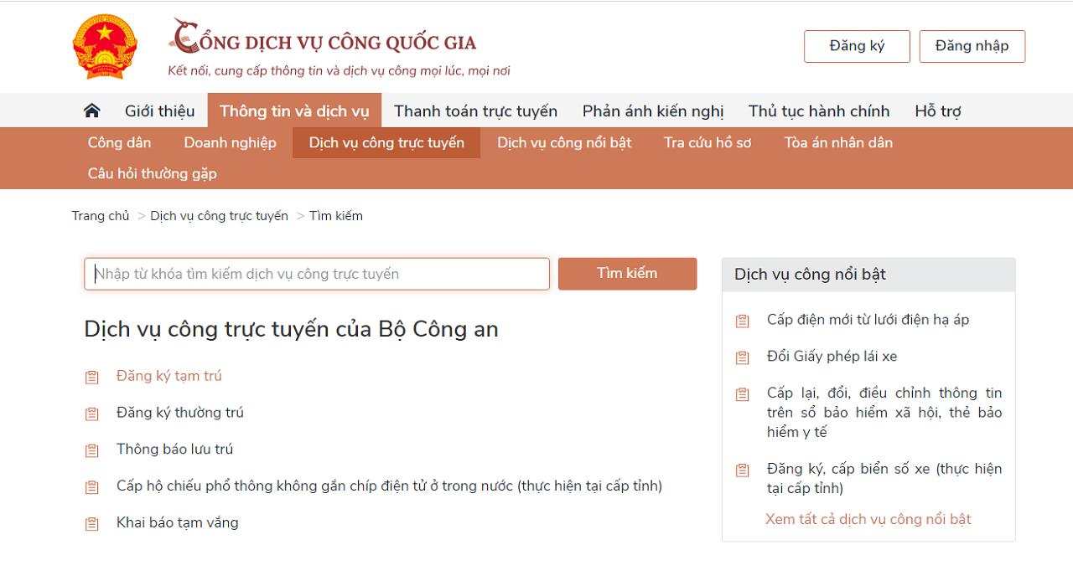1073x586 pixels.
Task: Click document icon beside Thông báo lưu trú
Action: [x=92, y=451]
